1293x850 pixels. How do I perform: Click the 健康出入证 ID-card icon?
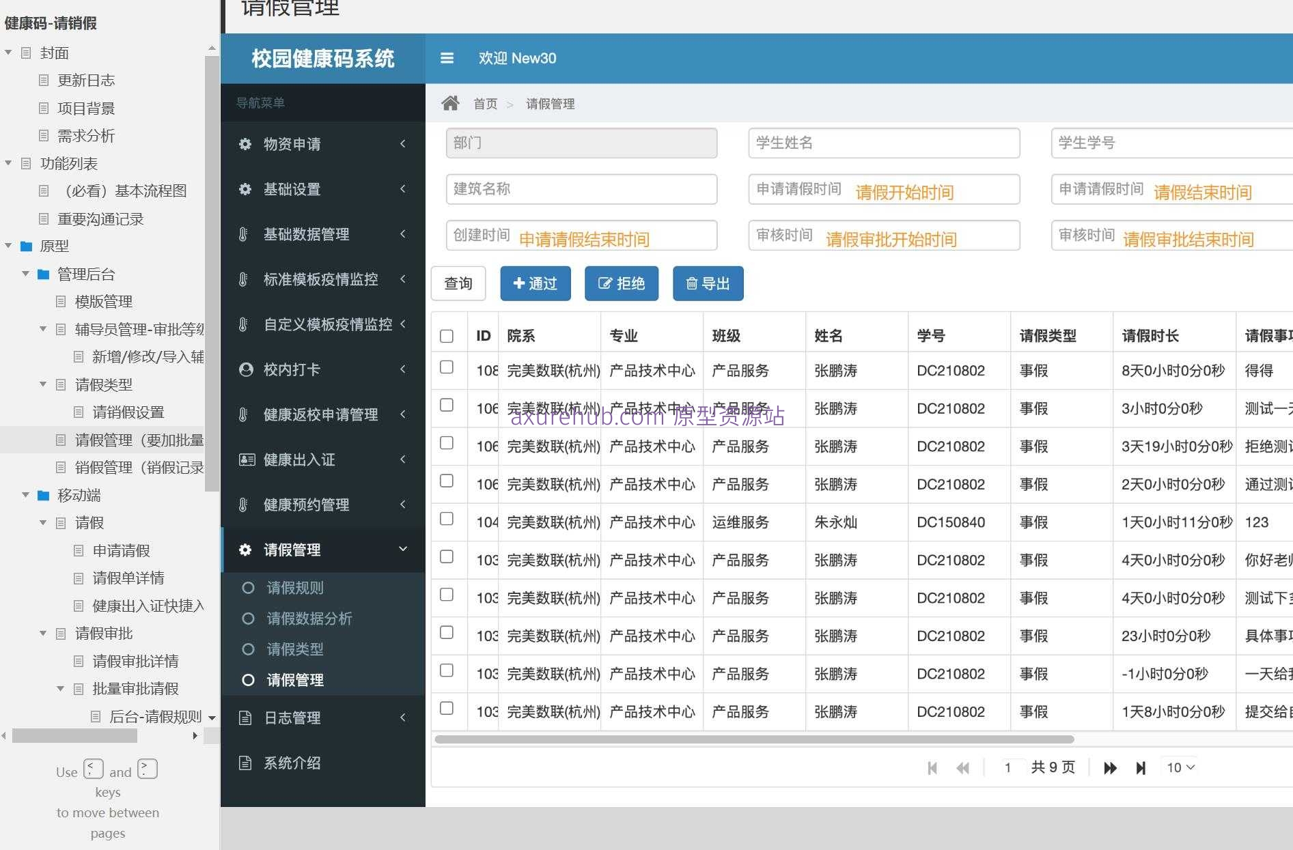coord(245,459)
